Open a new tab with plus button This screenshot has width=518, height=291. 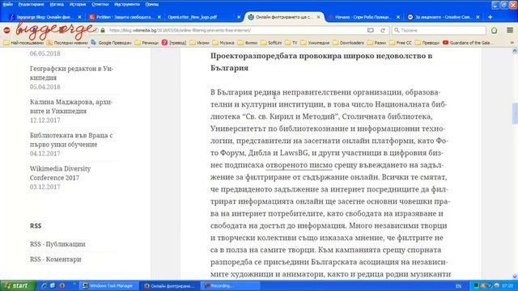click(x=490, y=17)
